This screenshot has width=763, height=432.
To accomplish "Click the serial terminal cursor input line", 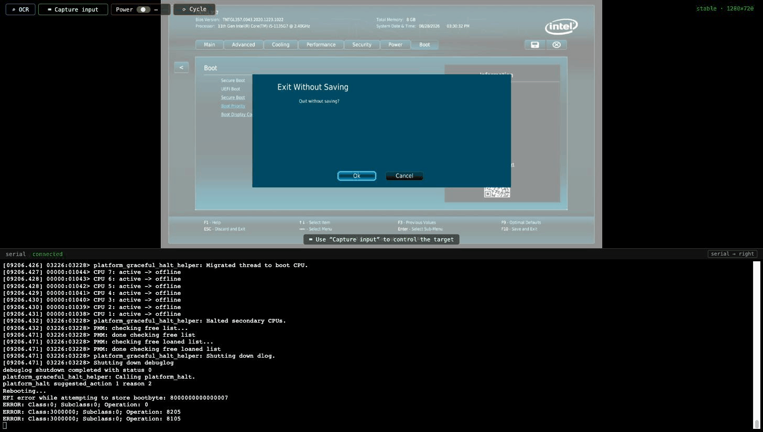I will 5,425.
